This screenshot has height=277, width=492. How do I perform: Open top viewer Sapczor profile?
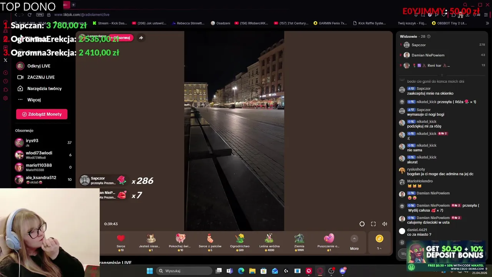pyautogui.click(x=442, y=45)
